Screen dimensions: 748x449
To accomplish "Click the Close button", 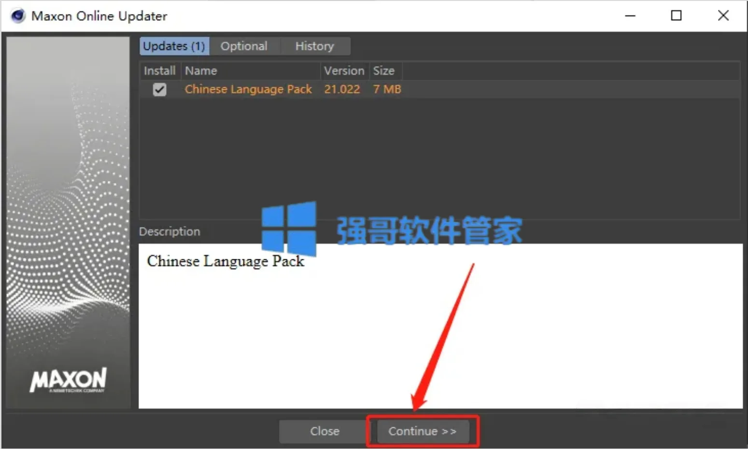I will [x=325, y=431].
